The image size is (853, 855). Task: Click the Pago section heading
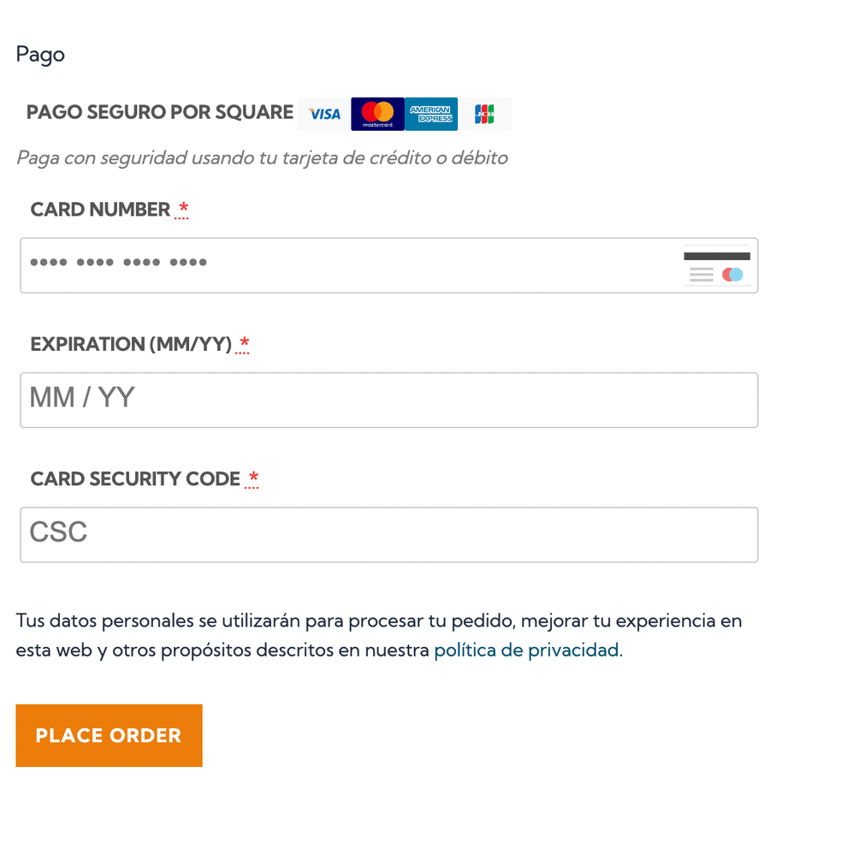coord(40,55)
